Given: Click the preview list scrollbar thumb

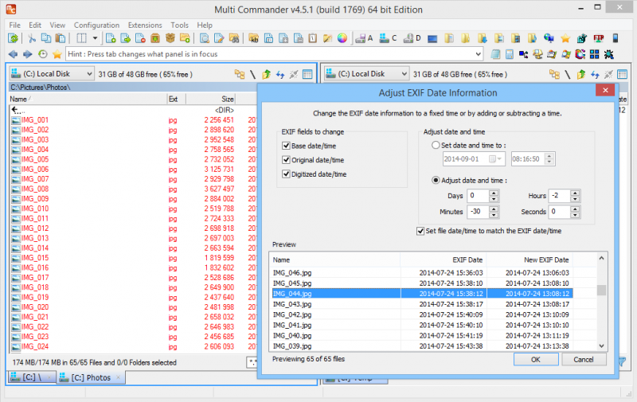Looking at the screenshot, I should [602, 290].
